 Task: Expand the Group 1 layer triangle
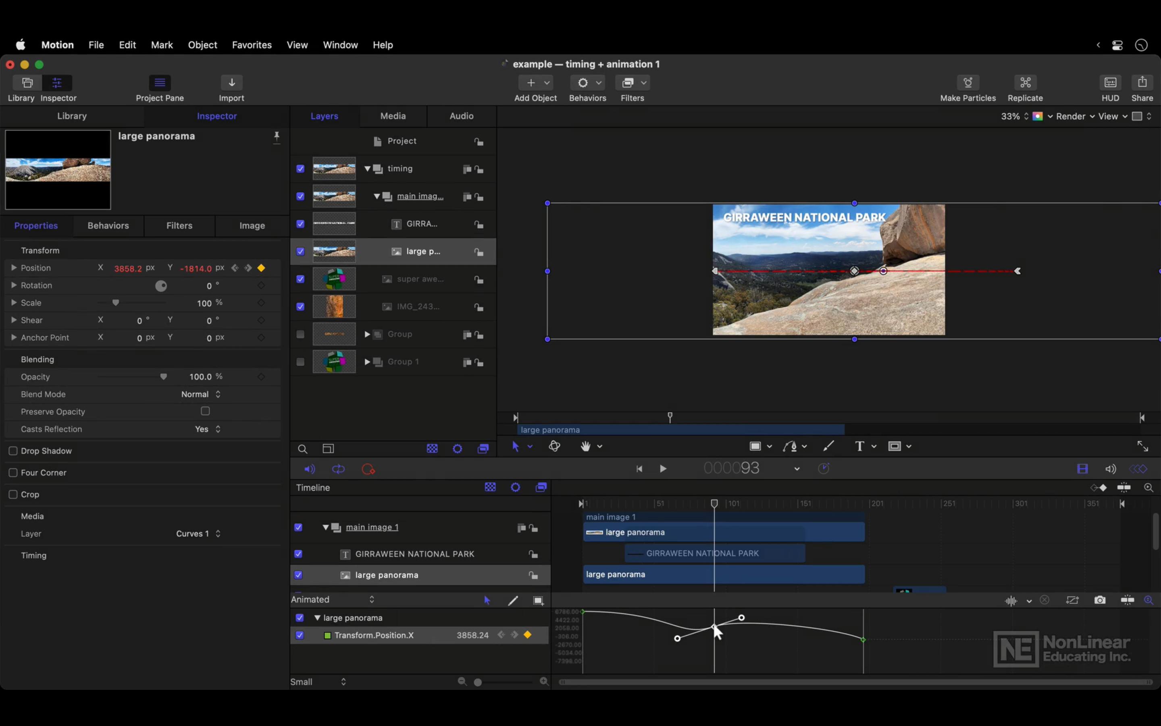[367, 362]
